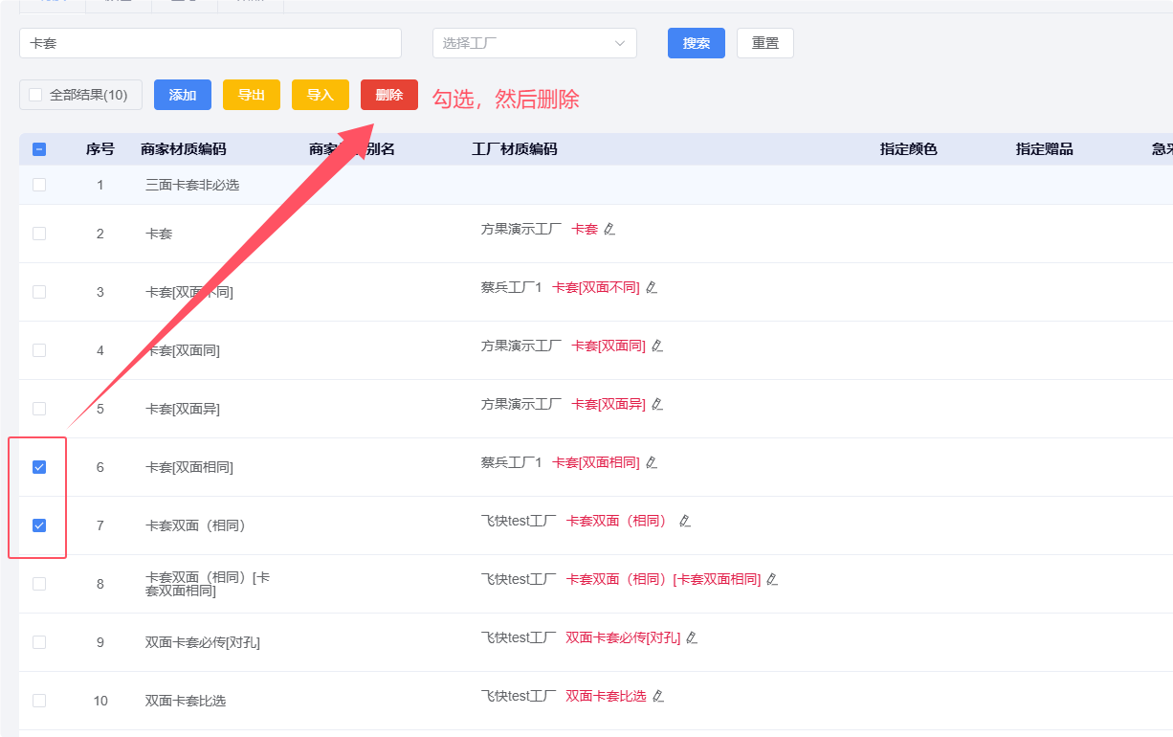
Task: Check the 全部结果(10) checkbox
Action: pyautogui.click(x=36, y=95)
